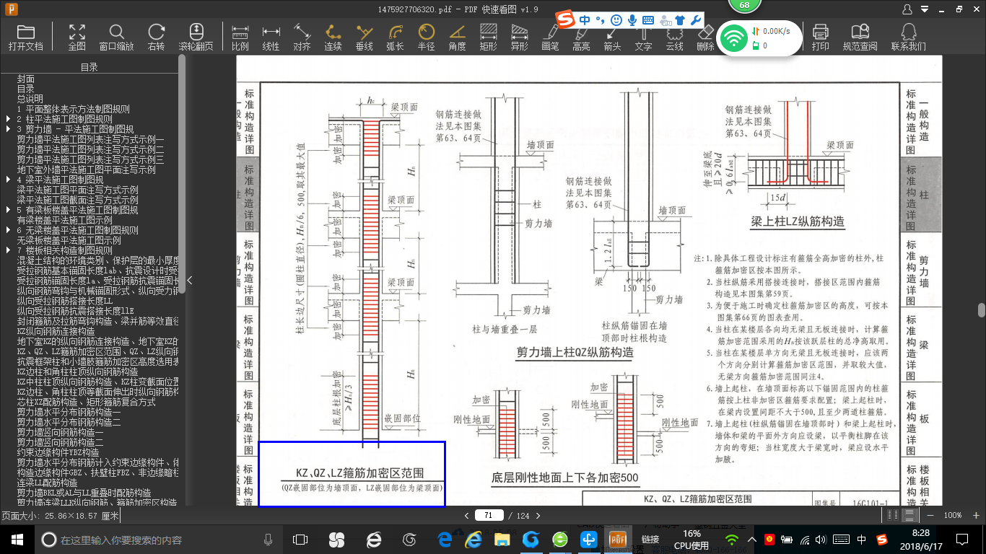The height and width of the screenshot is (554, 986).
Task: Open bookmark 梁平法施工图截面注写方式示例
Action: coord(78,200)
